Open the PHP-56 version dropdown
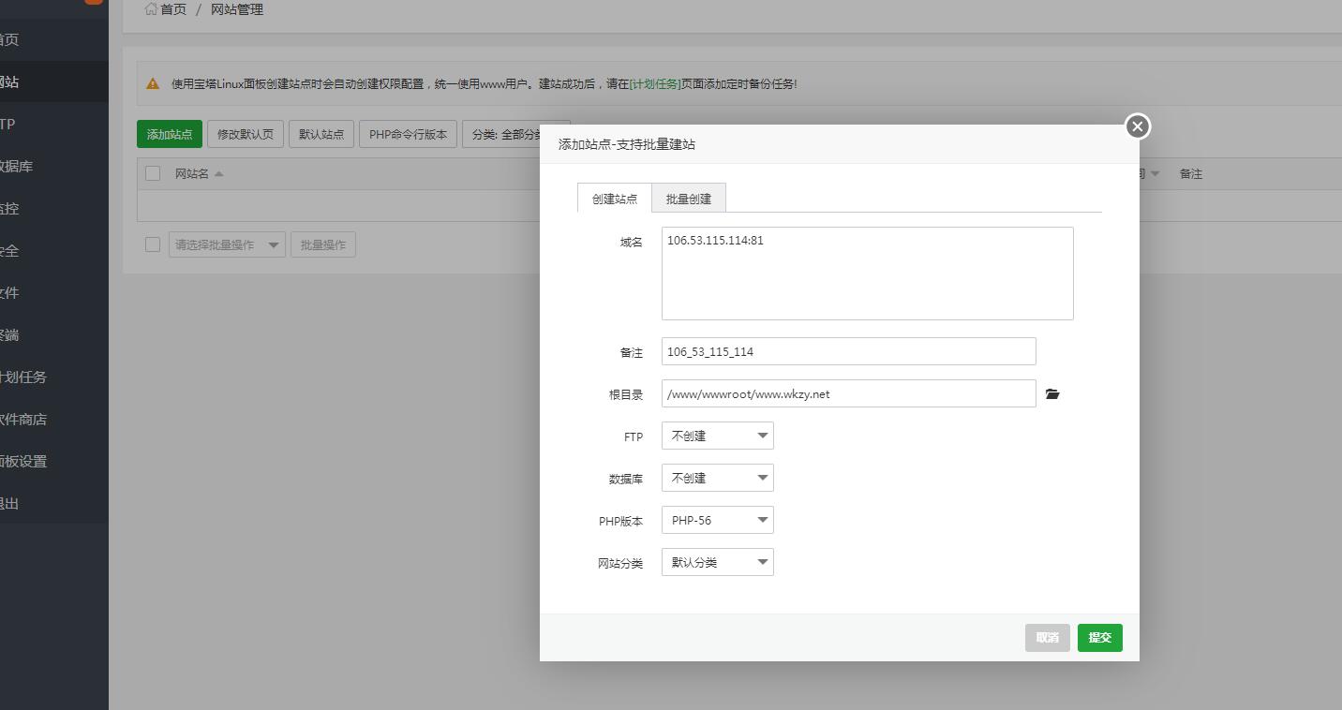This screenshot has width=1342, height=710. 717,520
